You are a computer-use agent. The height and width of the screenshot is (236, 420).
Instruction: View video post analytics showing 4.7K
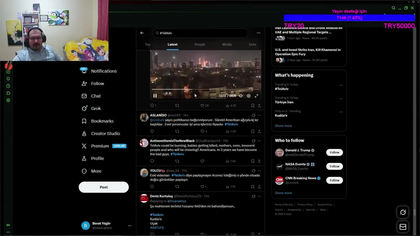(x=231, y=106)
